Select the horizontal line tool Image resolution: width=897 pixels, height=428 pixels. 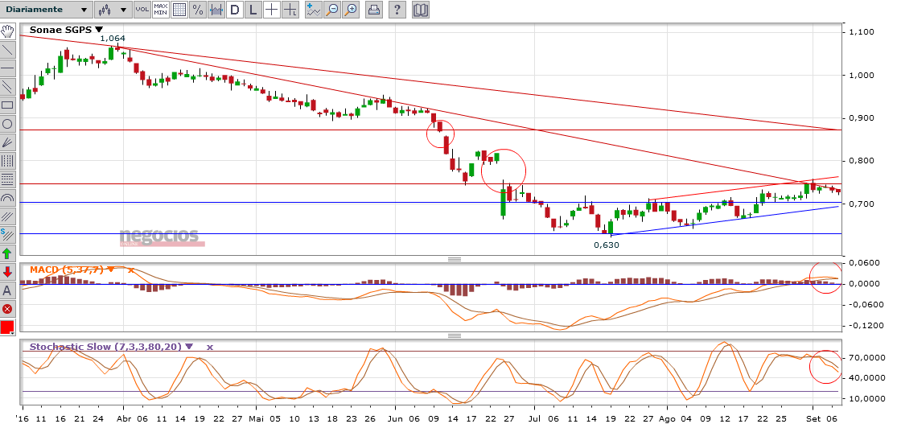pyautogui.click(x=7, y=68)
